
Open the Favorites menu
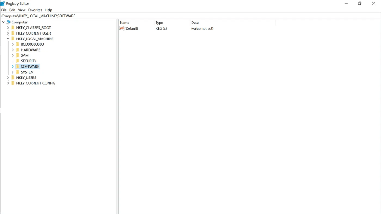point(35,10)
